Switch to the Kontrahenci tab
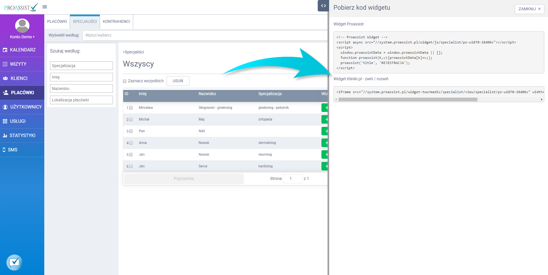 (116, 21)
